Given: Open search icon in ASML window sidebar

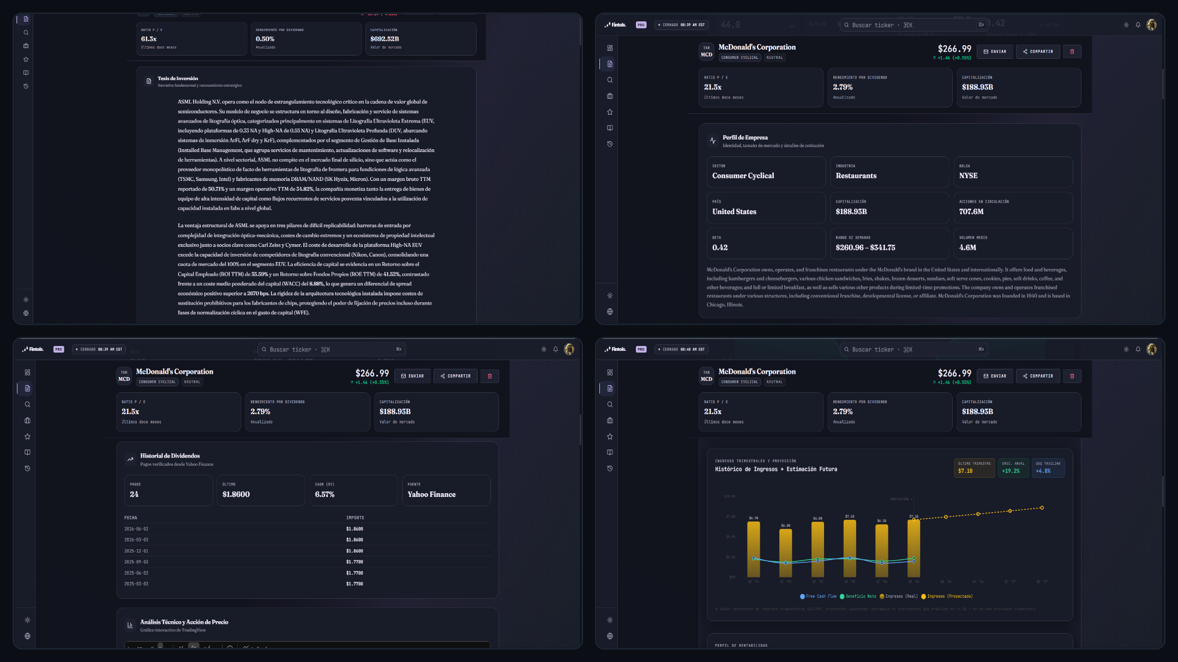Looking at the screenshot, I should click(26, 33).
